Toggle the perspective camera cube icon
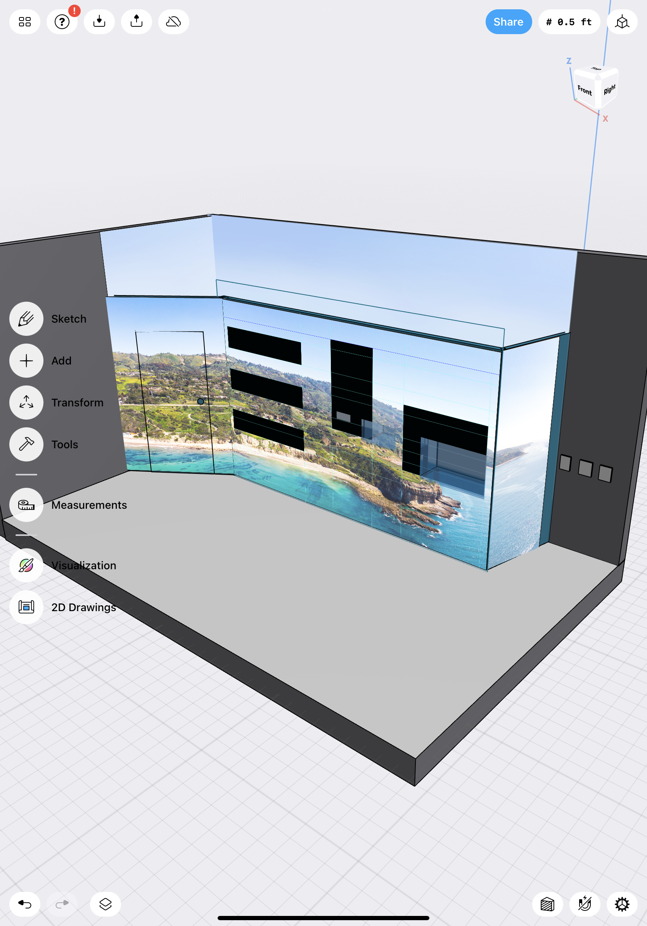 coord(621,22)
